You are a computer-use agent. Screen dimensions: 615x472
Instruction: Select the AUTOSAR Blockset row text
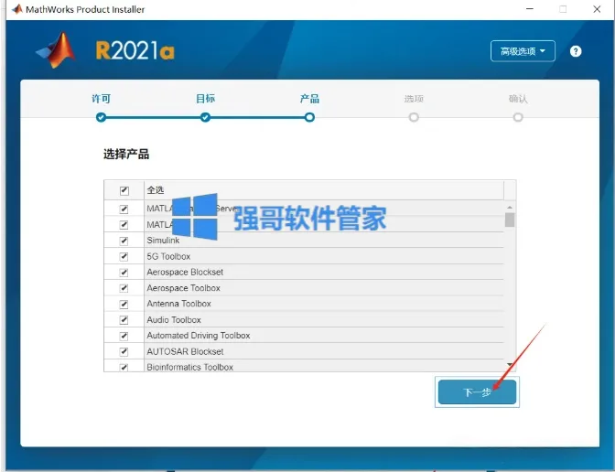pos(185,351)
